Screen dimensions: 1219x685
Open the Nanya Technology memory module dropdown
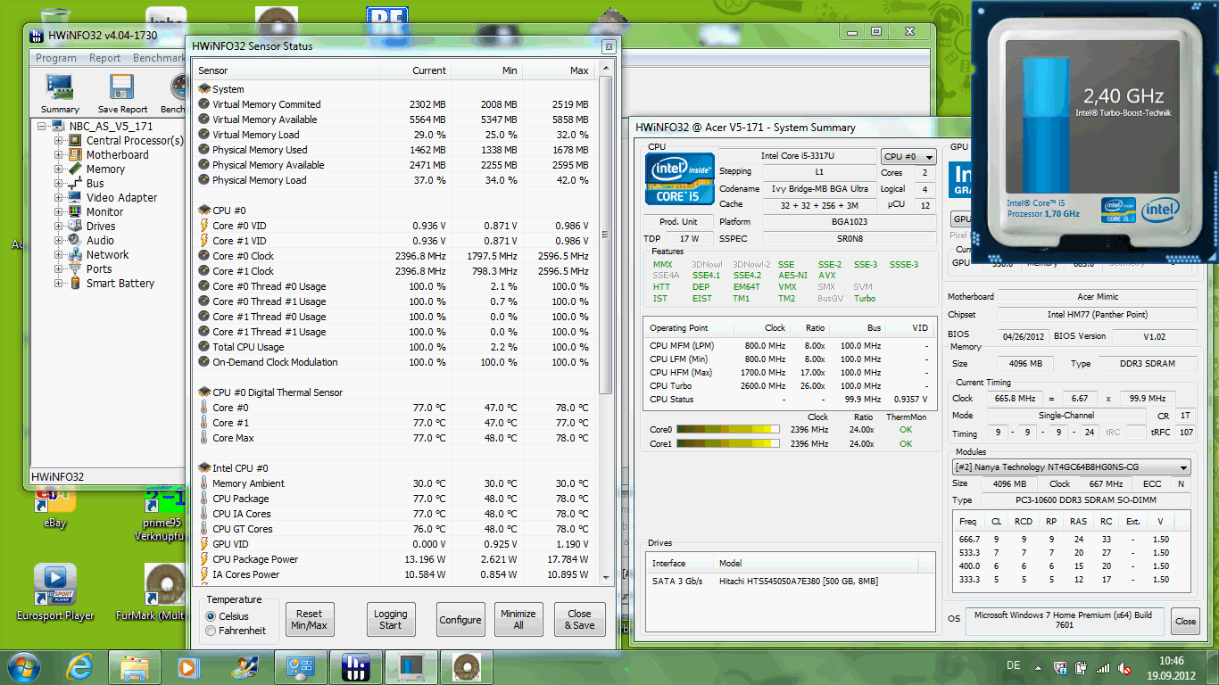tap(1072, 467)
